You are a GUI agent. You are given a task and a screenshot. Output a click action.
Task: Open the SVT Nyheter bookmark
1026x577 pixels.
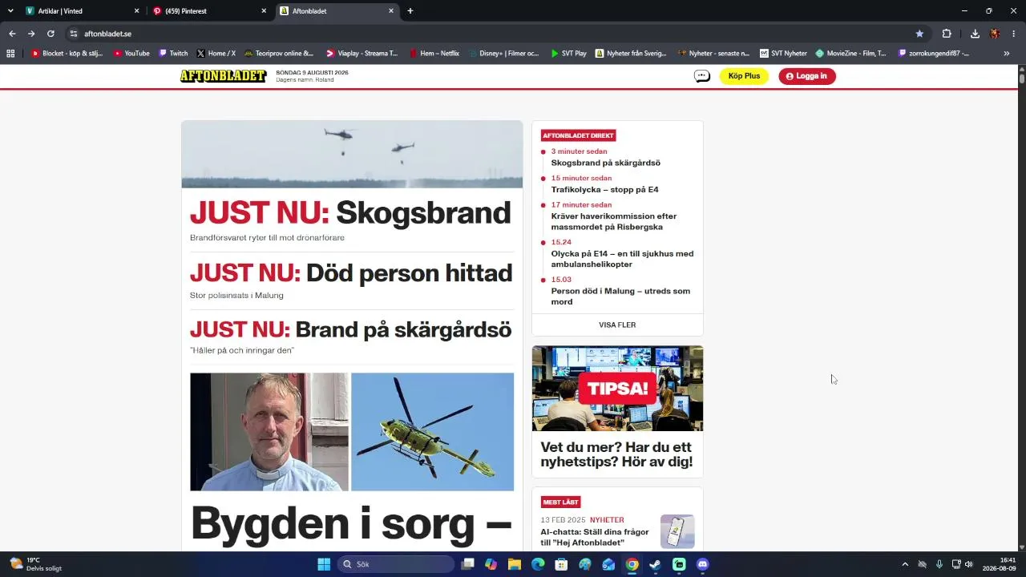(x=783, y=54)
